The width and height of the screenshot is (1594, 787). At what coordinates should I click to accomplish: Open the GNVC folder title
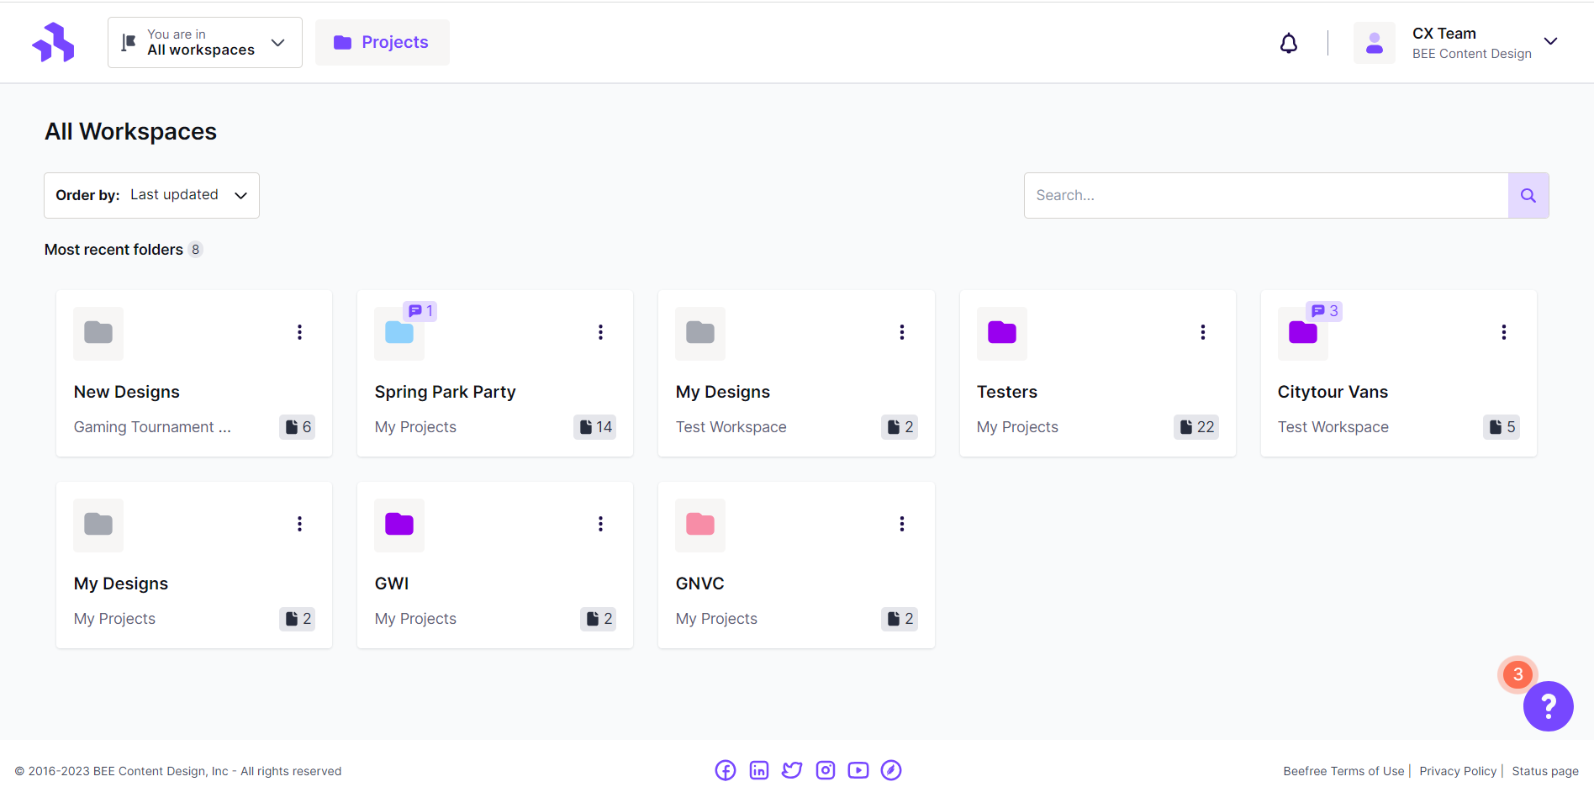click(700, 584)
